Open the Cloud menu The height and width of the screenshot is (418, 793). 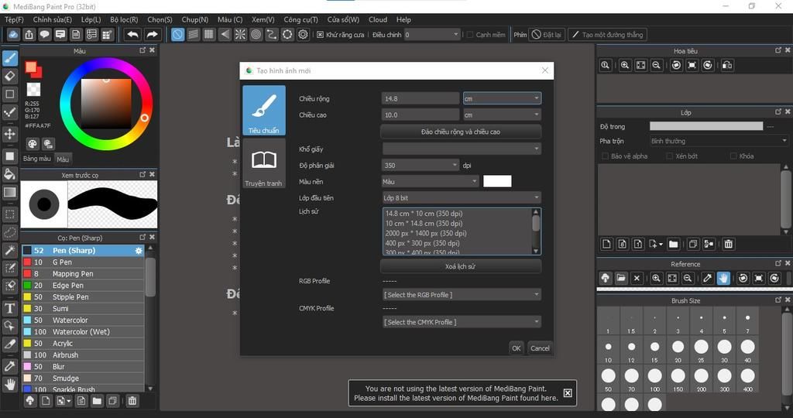(x=378, y=19)
